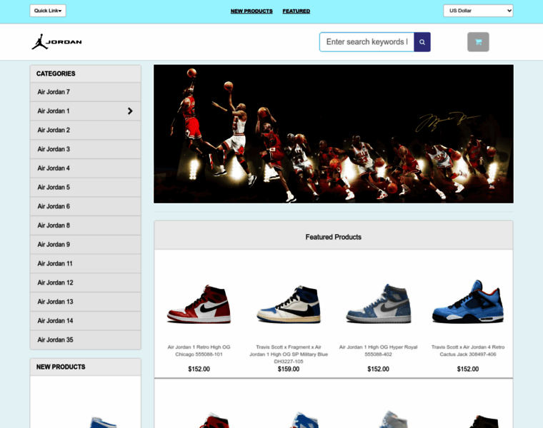Browse the Air Jordan 12 category
The image size is (543, 428).
pyautogui.click(x=85, y=282)
